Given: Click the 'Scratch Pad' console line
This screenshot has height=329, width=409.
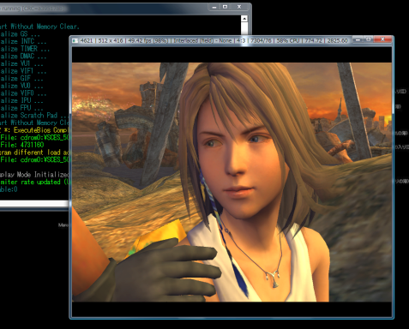Looking at the screenshot, I should (x=34, y=116).
